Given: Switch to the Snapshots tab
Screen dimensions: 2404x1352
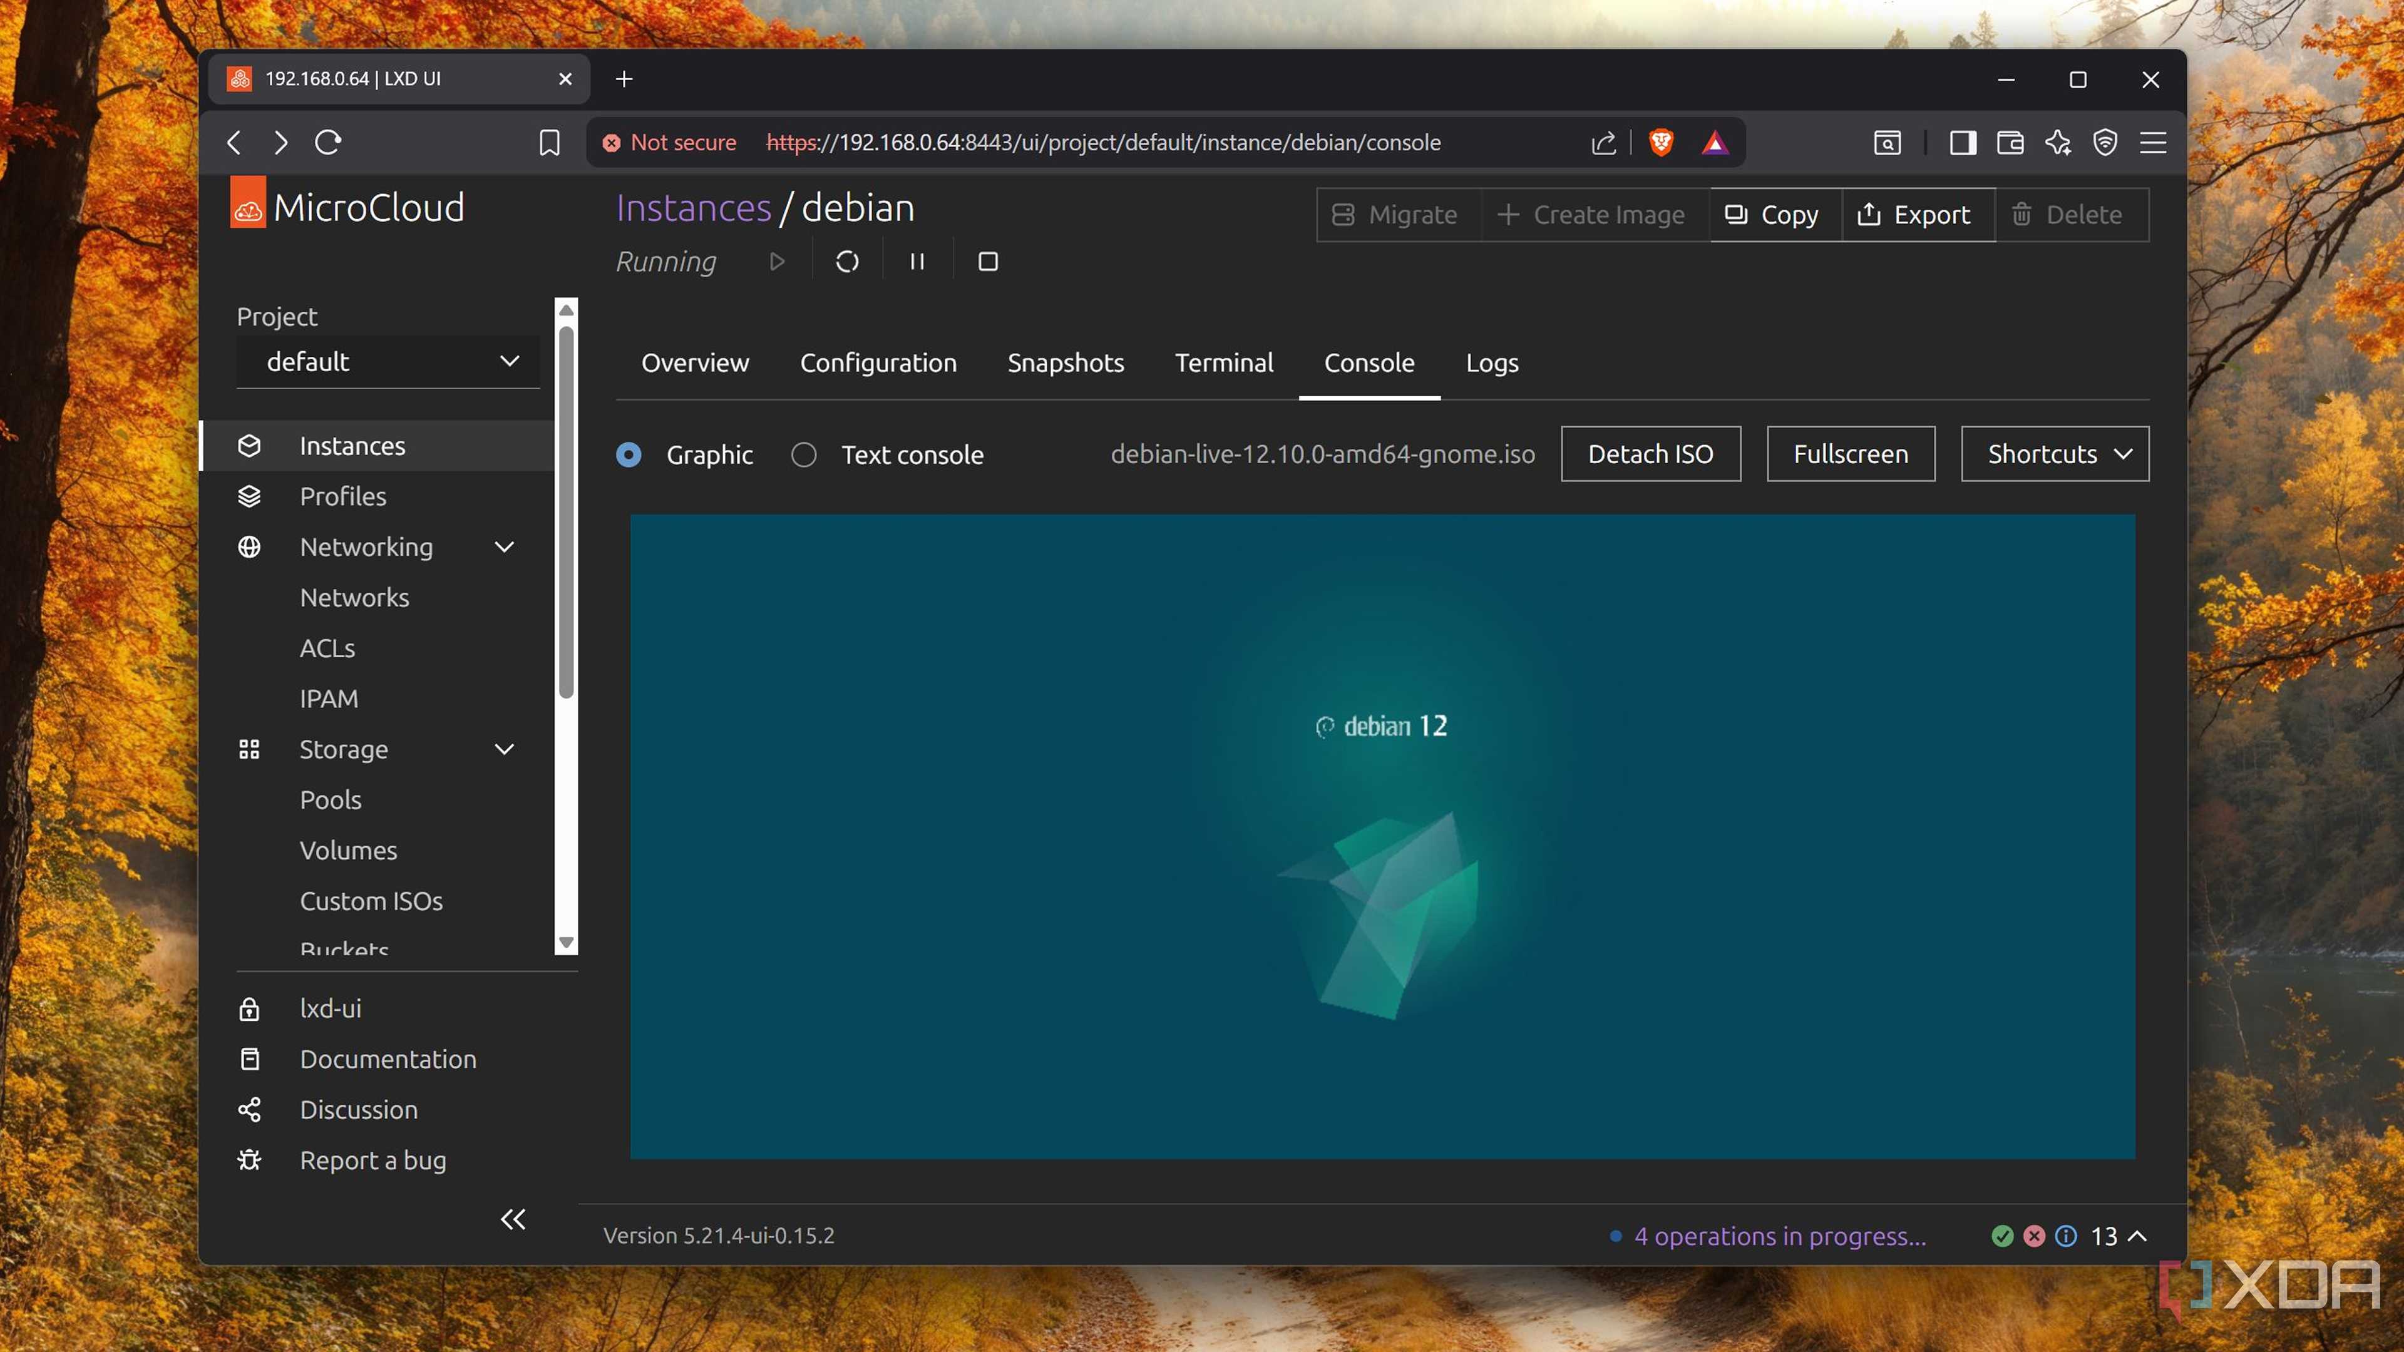Looking at the screenshot, I should point(1066,362).
